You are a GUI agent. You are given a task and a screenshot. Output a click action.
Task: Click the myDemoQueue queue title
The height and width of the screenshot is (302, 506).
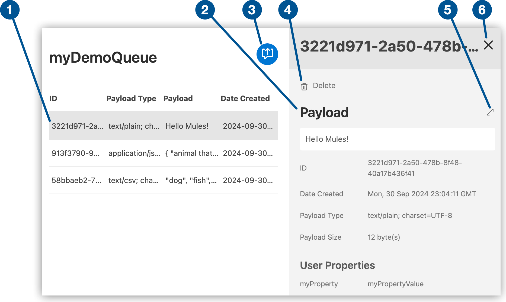pos(103,57)
